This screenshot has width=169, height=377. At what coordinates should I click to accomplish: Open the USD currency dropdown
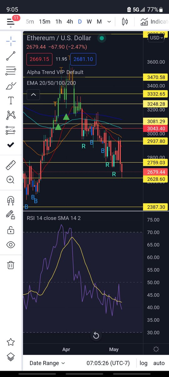[156, 38]
